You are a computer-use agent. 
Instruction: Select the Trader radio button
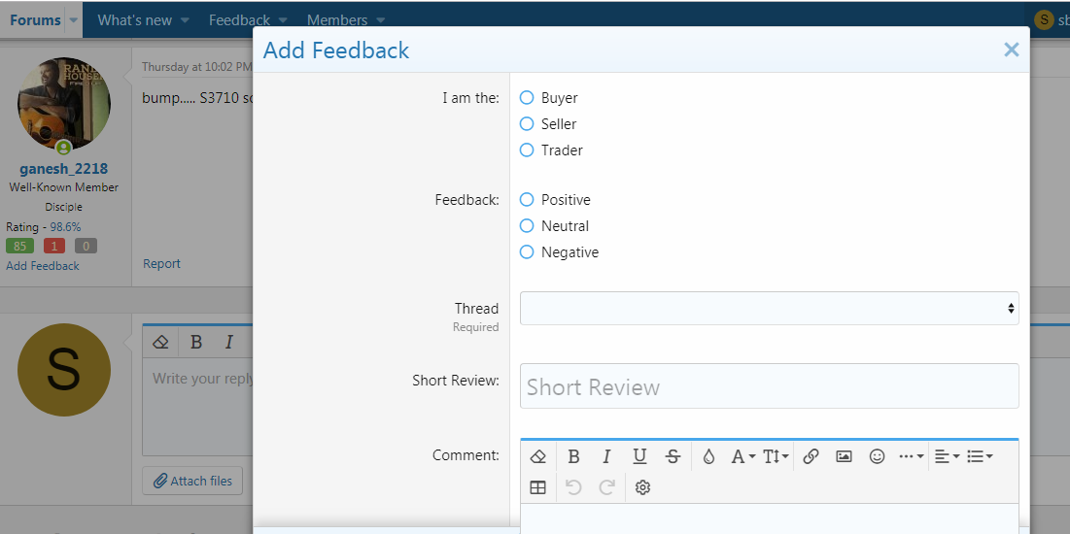pyautogui.click(x=526, y=150)
